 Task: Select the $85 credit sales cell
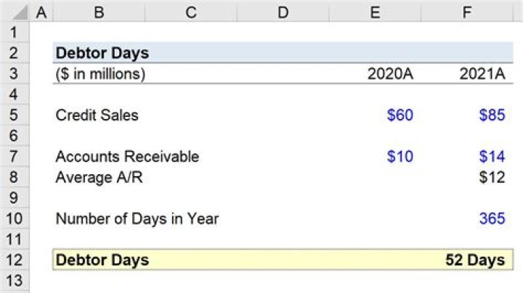pyautogui.click(x=492, y=115)
